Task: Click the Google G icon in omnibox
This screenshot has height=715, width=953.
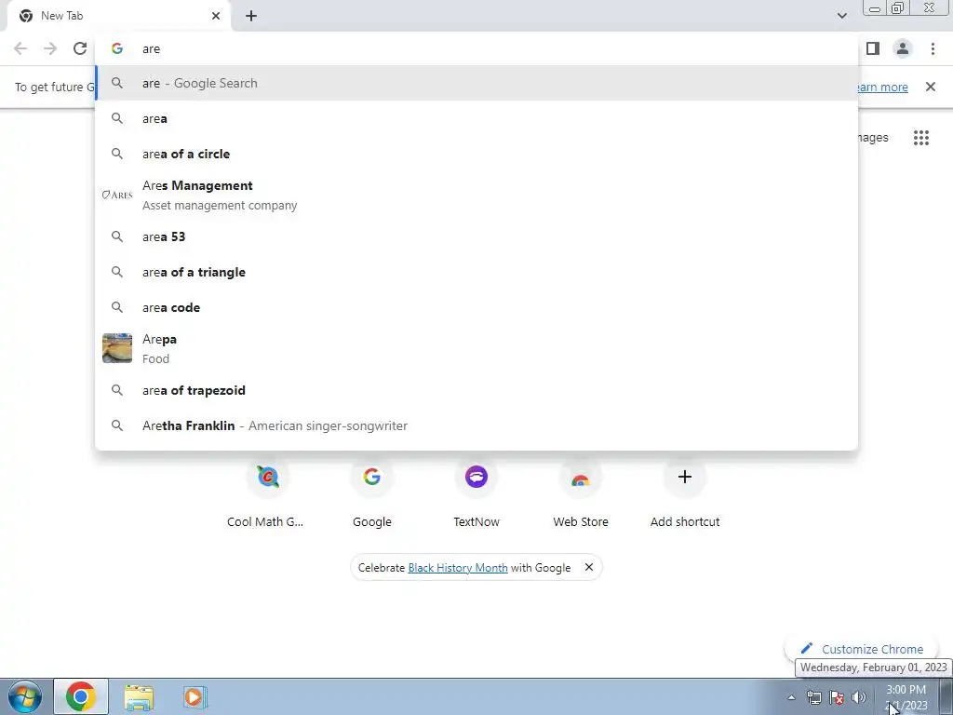Action: tap(117, 48)
